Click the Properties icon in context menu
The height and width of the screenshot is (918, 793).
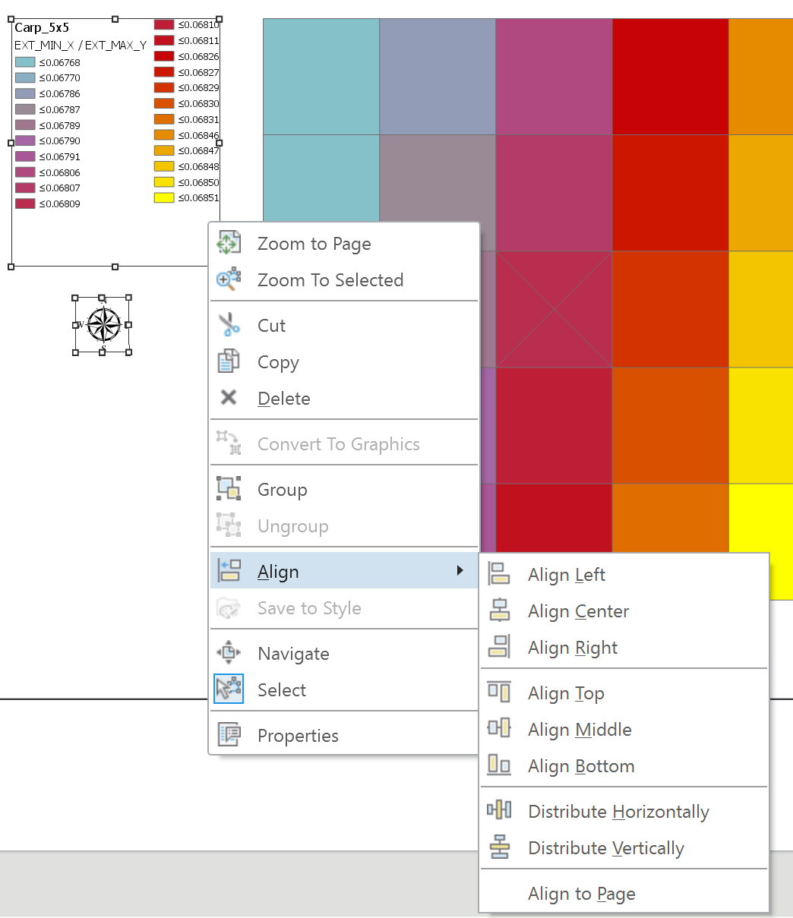pyautogui.click(x=228, y=735)
